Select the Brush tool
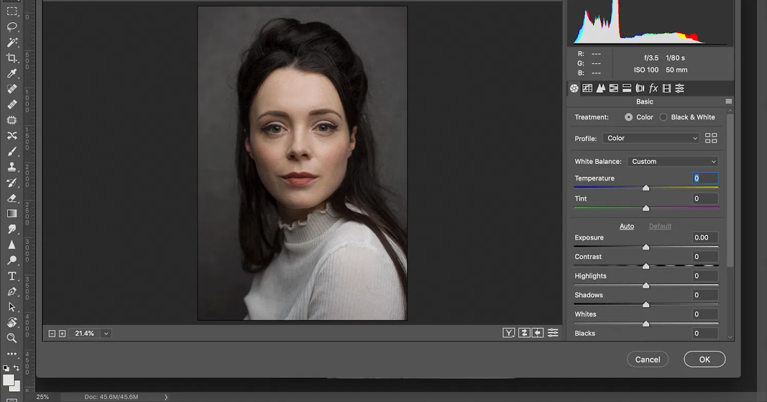This screenshot has height=402, width=767. (12, 151)
